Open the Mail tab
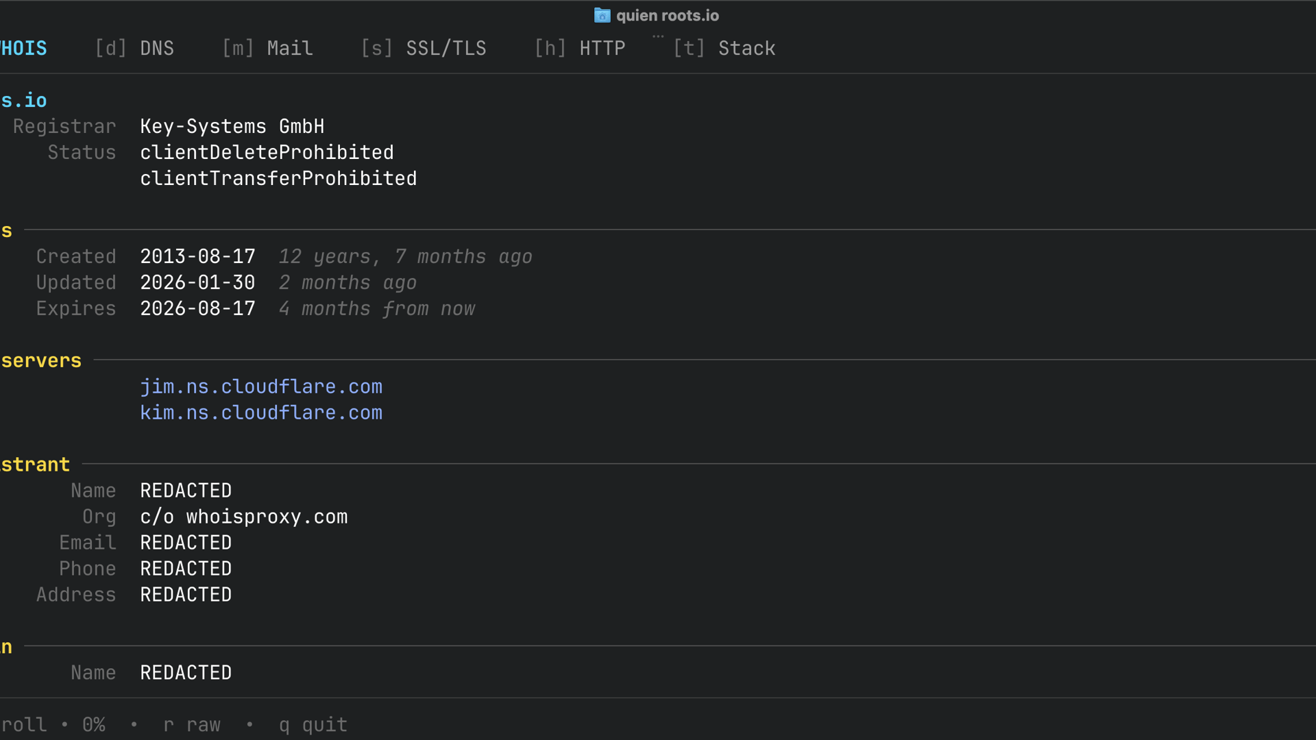Image resolution: width=1316 pixels, height=740 pixels. [x=267, y=48]
